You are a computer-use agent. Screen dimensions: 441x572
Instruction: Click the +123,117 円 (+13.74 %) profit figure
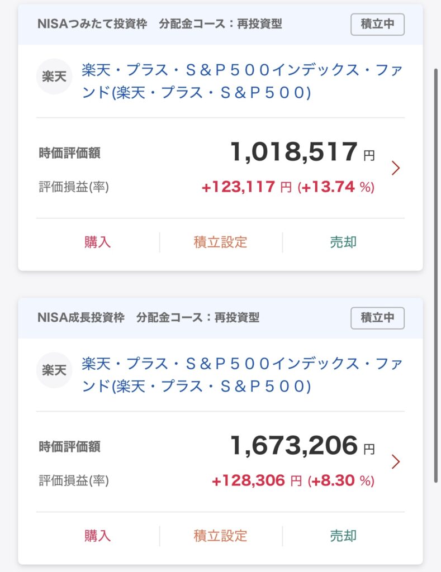click(x=288, y=187)
